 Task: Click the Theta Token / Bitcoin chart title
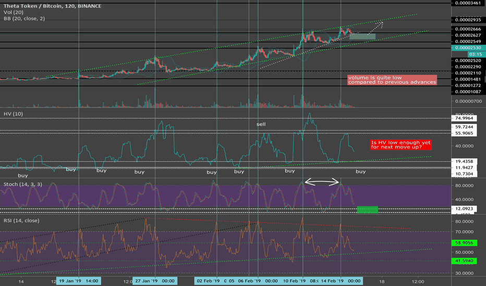pos(52,6)
